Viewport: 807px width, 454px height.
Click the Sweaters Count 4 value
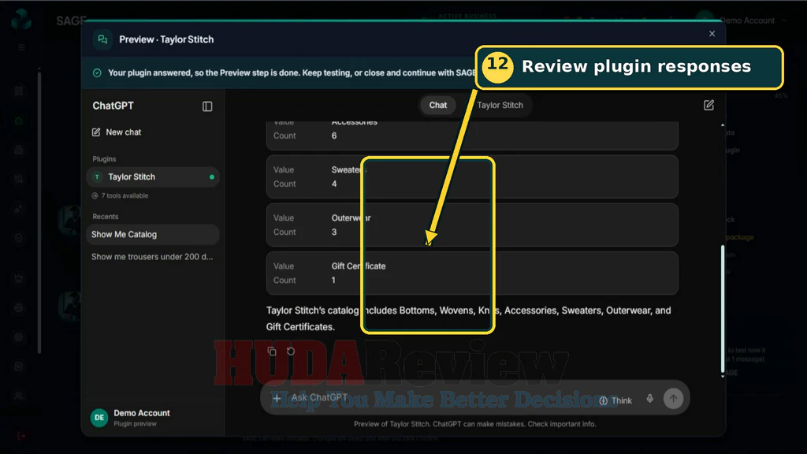[x=334, y=184]
